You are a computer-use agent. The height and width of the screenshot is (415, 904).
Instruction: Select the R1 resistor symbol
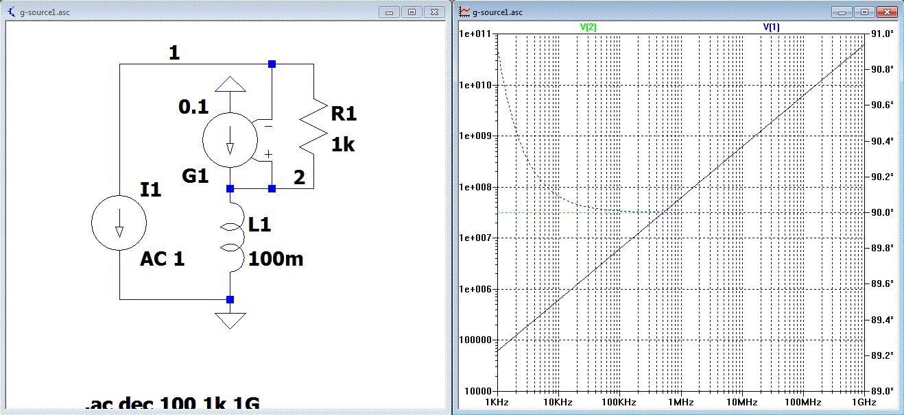pyautogui.click(x=312, y=127)
